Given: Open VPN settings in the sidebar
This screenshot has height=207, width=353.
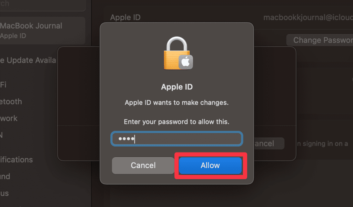Looking at the screenshot, I should point(1,135).
